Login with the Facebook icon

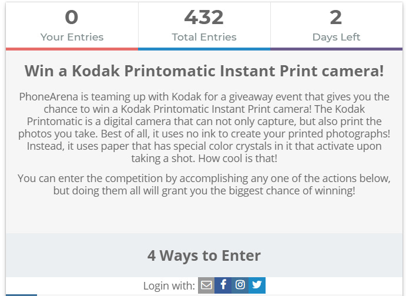pos(223,285)
